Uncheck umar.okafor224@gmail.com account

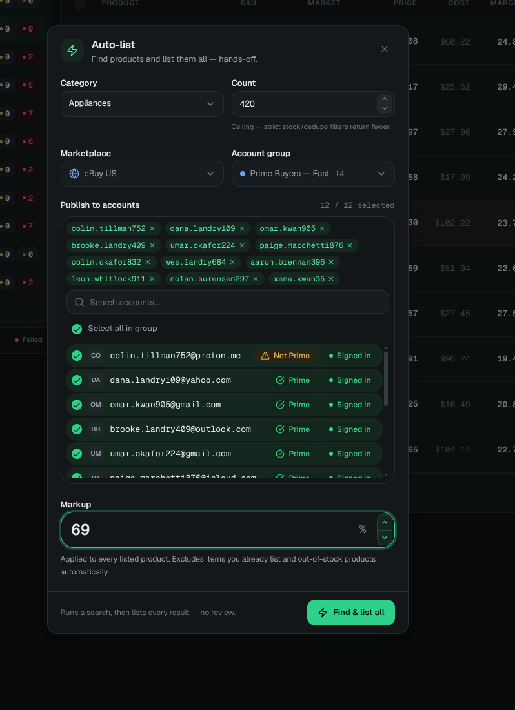point(77,454)
